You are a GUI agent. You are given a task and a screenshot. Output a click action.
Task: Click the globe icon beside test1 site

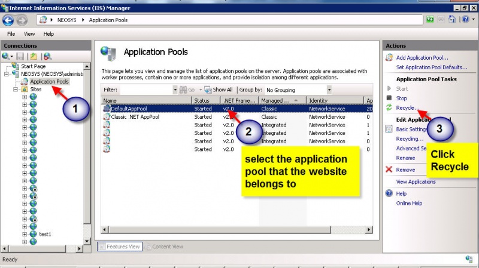[34, 234]
